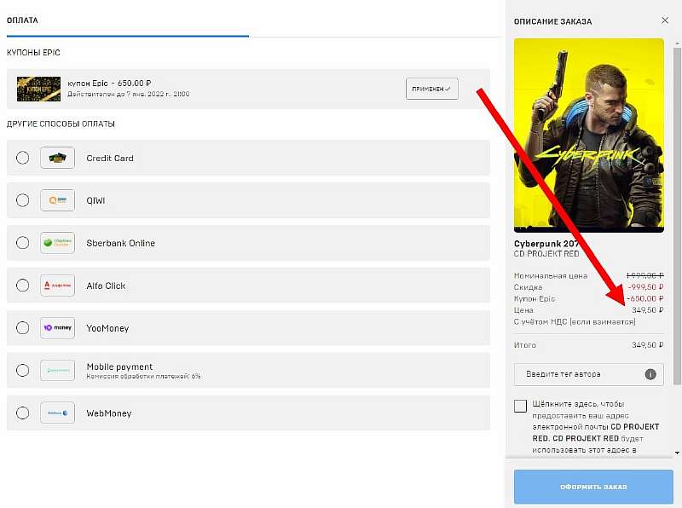This screenshot has width=682, height=508.
Task: Click the coupon title 'купон Epic - 650.00 ₽'
Action: [109, 83]
